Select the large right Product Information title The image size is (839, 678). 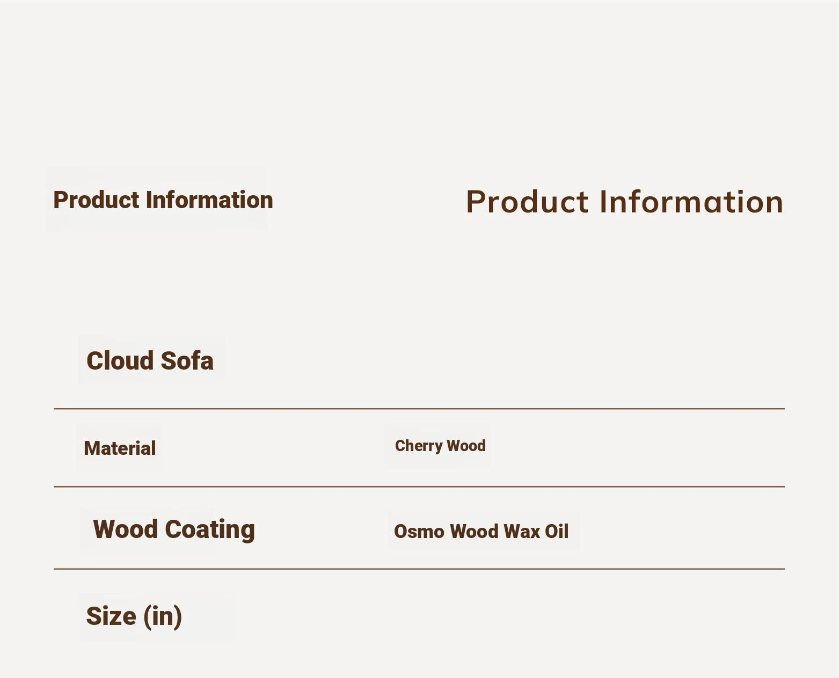[x=624, y=202]
